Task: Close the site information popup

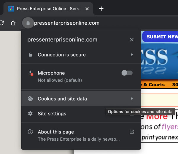Action: click(x=132, y=40)
